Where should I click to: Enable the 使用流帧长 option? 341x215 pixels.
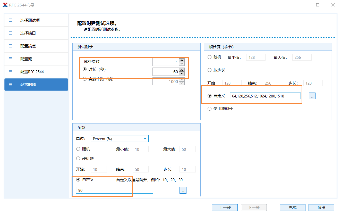[x=210, y=109]
